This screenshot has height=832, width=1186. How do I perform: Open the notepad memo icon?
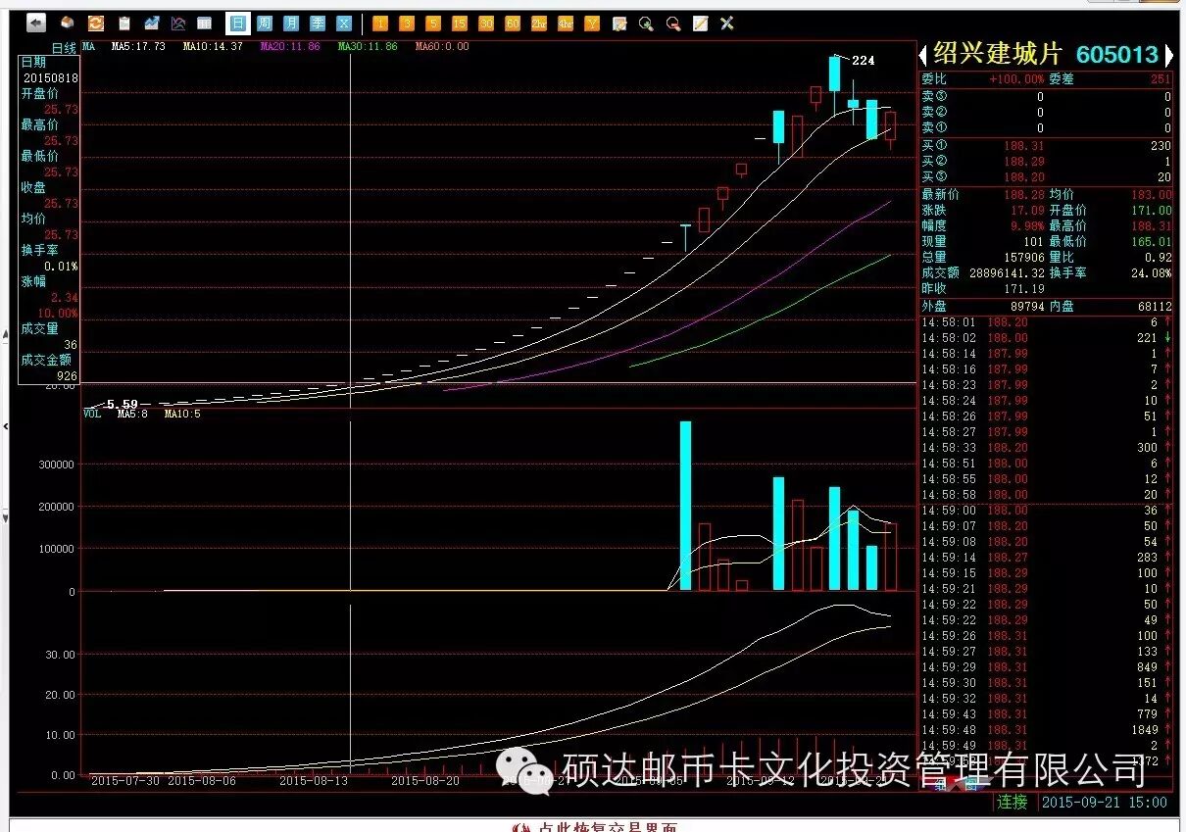point(700,23)
